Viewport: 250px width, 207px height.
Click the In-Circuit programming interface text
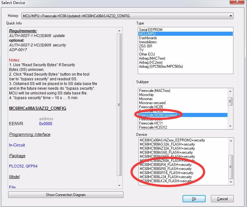pos(17,145)
